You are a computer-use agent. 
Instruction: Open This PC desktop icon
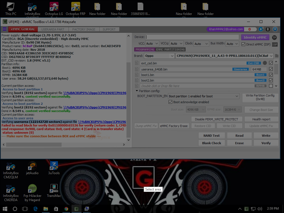coord(11,9)
